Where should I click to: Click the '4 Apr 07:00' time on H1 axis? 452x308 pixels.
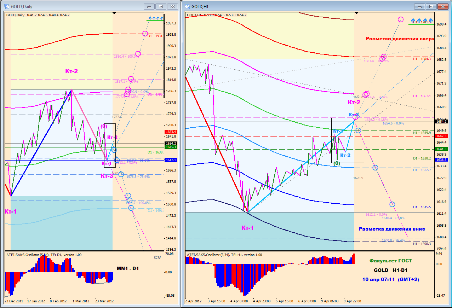[x=240, y=301]
